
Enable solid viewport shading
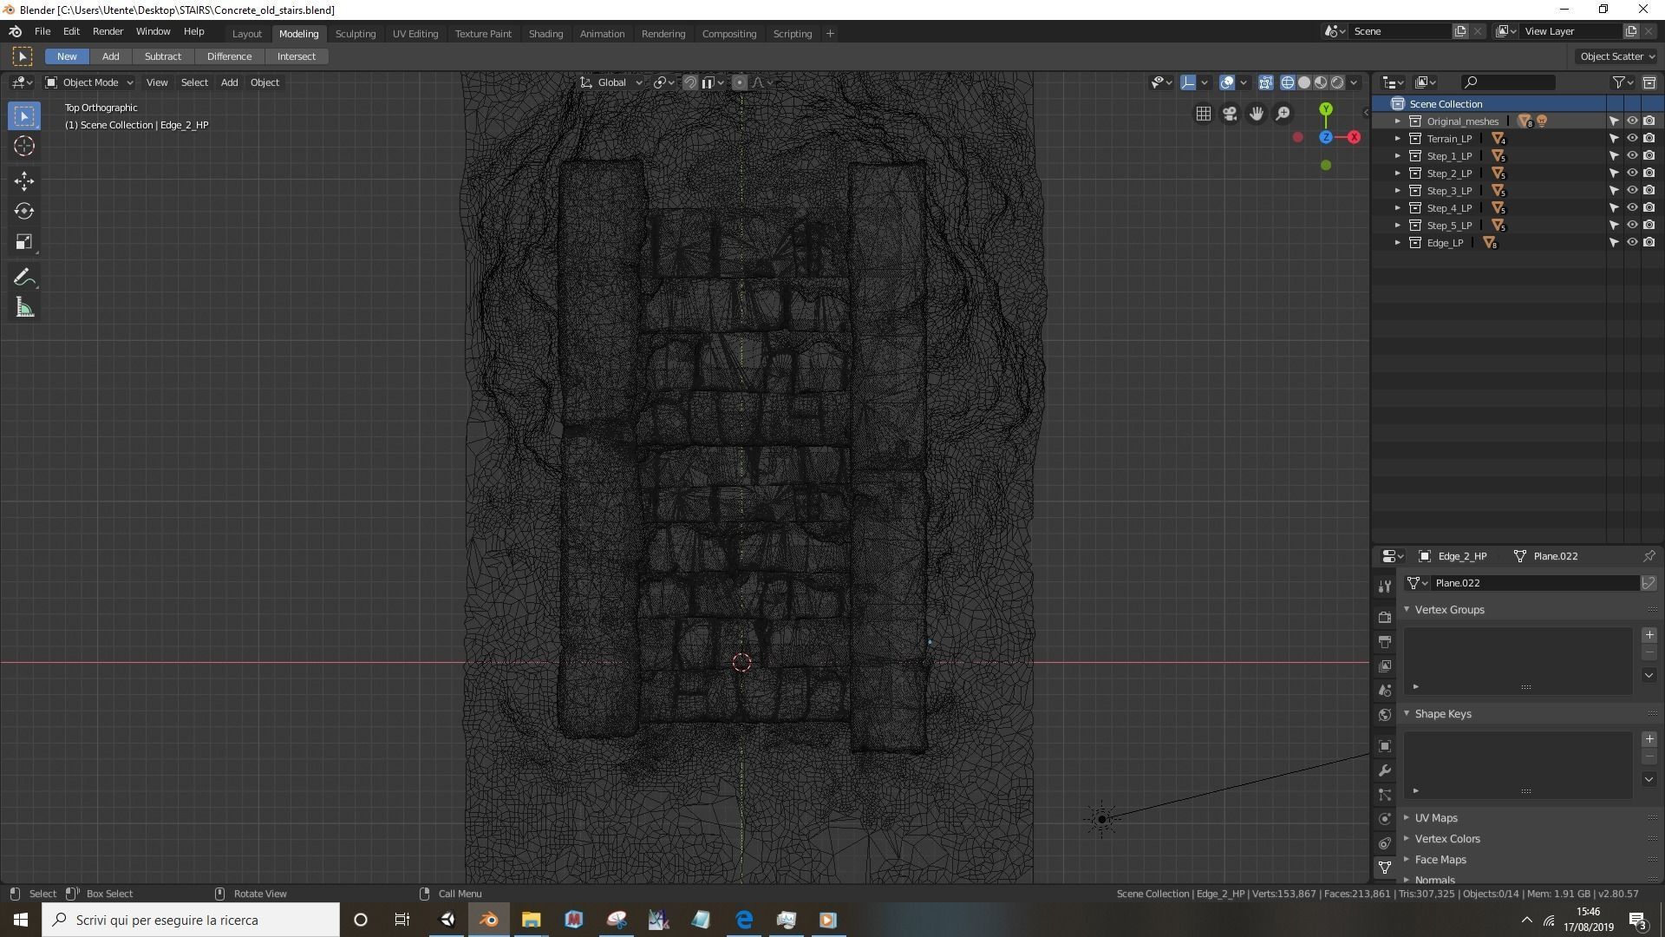pos(1304,82)
